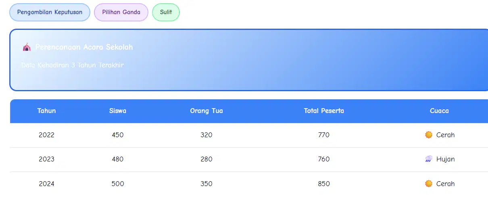Select the Pengambilan Keputusan tag
Screen dimensions: 488x201
click(x=50, y=12)
